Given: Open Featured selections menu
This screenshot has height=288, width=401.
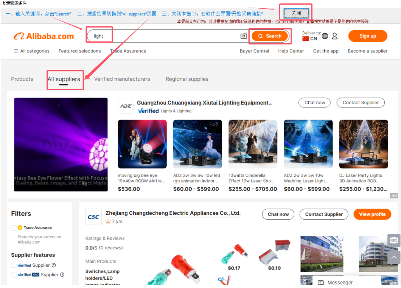Looking at the screenshot, I should click(79, 51).
